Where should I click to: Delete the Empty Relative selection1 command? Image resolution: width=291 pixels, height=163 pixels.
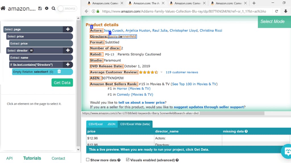click(59, 71)
